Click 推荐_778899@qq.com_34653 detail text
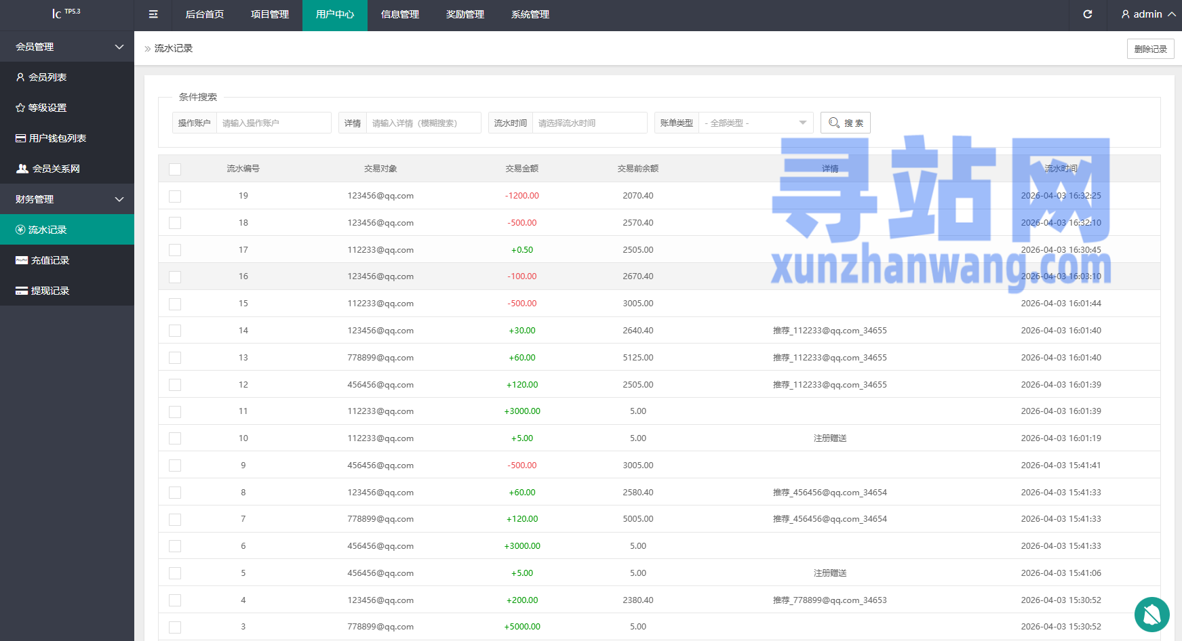The height and width of the screenshot is (641, 1182). (830, 600)
